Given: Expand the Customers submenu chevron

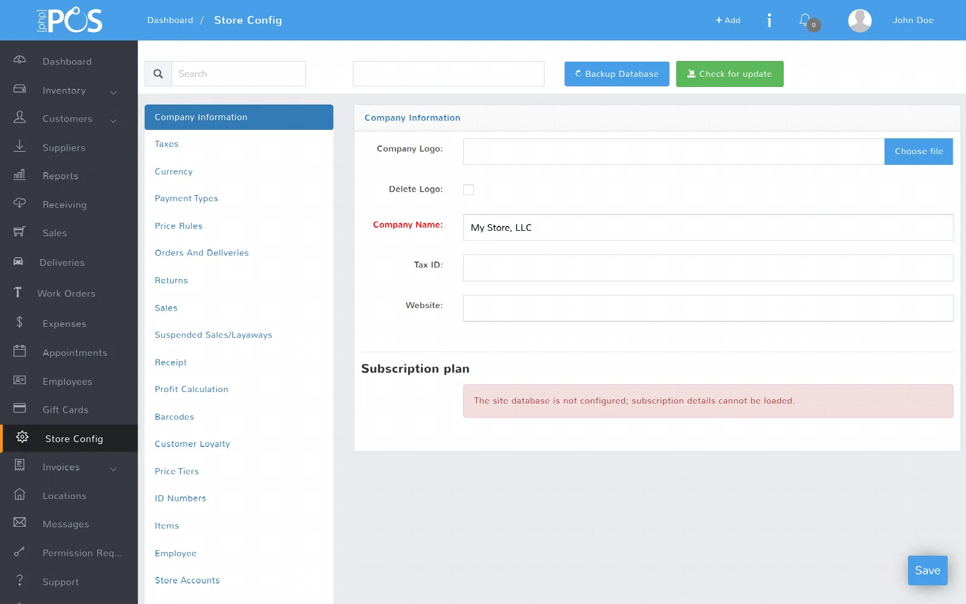Looking at the screenshot, I should click(114, 120).
